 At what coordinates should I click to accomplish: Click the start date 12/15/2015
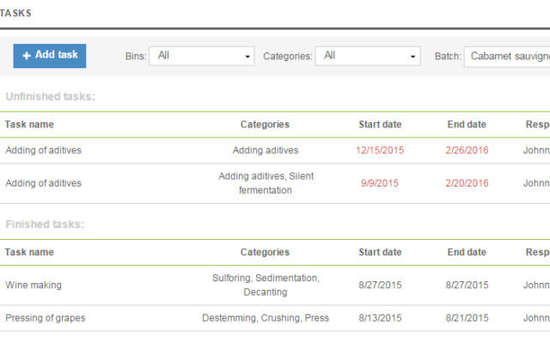click(380, 150)
